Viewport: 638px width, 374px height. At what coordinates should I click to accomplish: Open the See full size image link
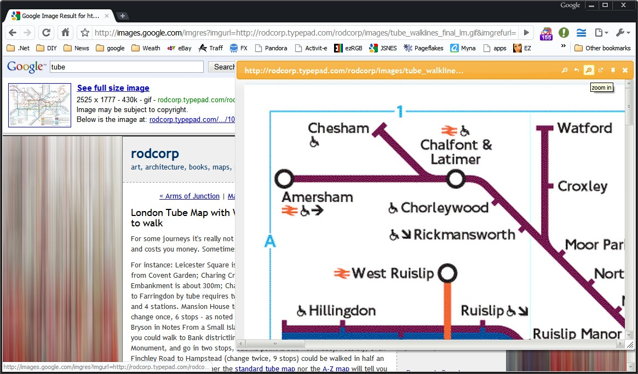tap(113, 88)
